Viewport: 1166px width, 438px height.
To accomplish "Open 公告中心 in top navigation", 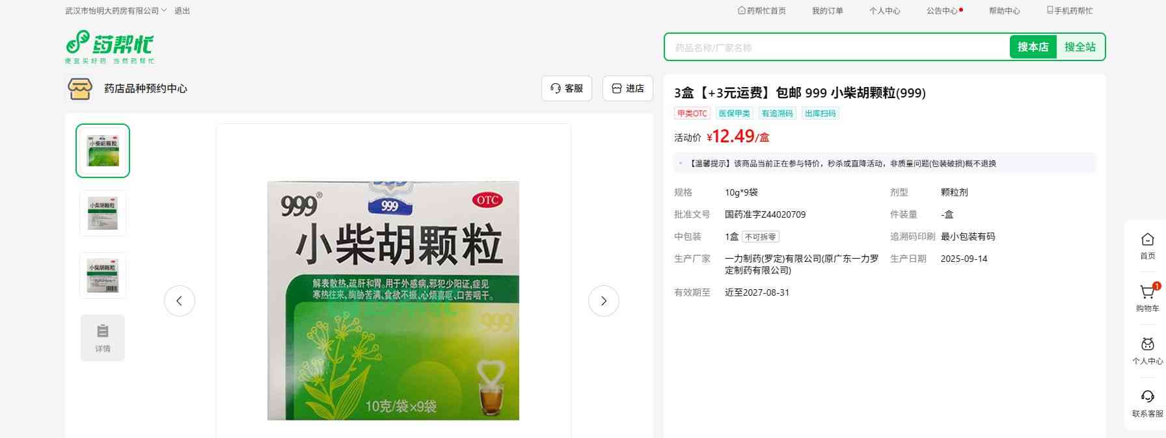I will (943, 11).
